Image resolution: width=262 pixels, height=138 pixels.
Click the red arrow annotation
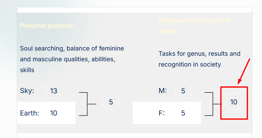(244, 71)
